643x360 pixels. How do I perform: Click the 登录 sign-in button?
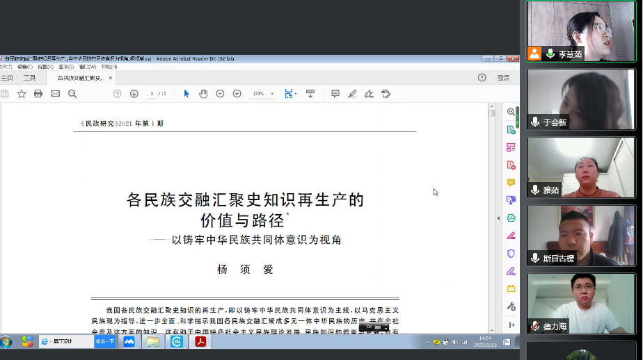(x=503, y=78)
